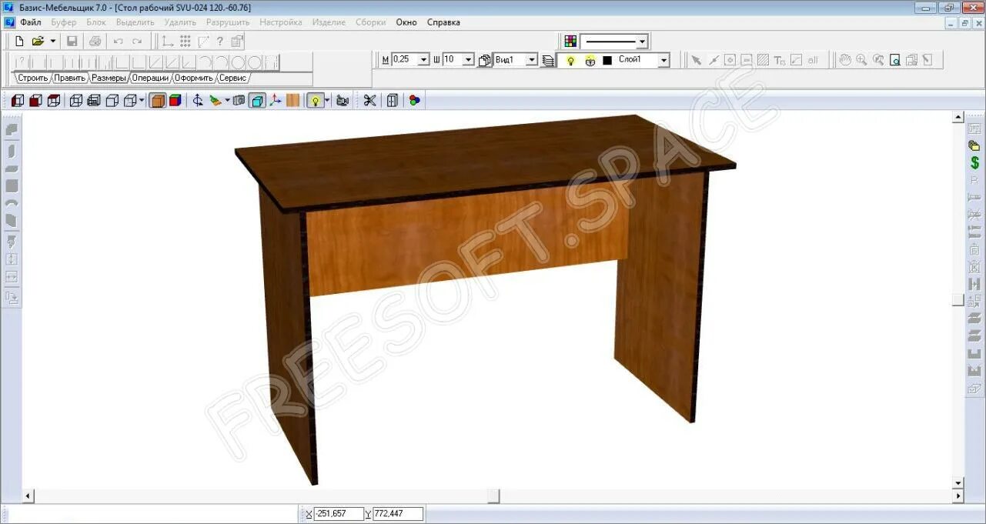Select the red-green-blue colored cube icon
986x524 pixels.
[x=175, y=100]
